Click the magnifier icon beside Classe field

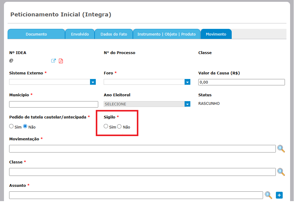pos(281,172)
